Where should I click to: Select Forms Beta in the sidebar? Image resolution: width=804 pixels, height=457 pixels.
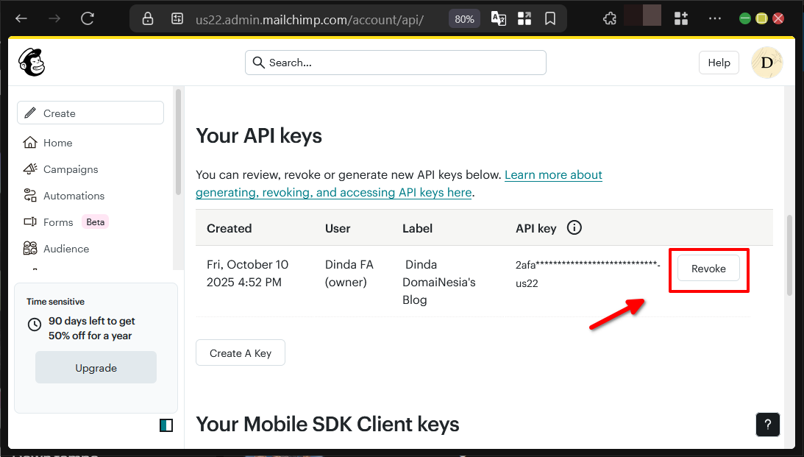point(29,222)
